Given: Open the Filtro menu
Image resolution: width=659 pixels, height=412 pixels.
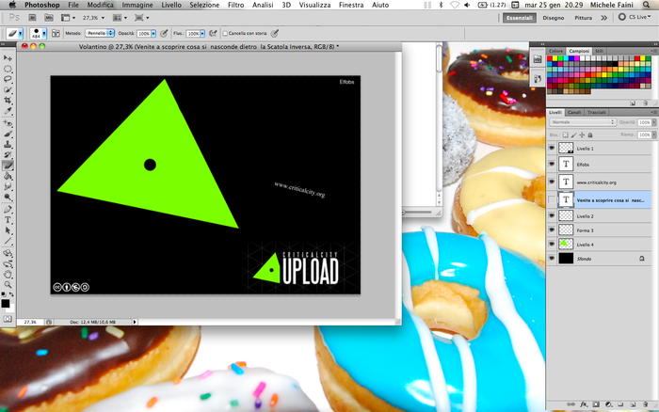Looking at the screenshot, I should 235,5.
